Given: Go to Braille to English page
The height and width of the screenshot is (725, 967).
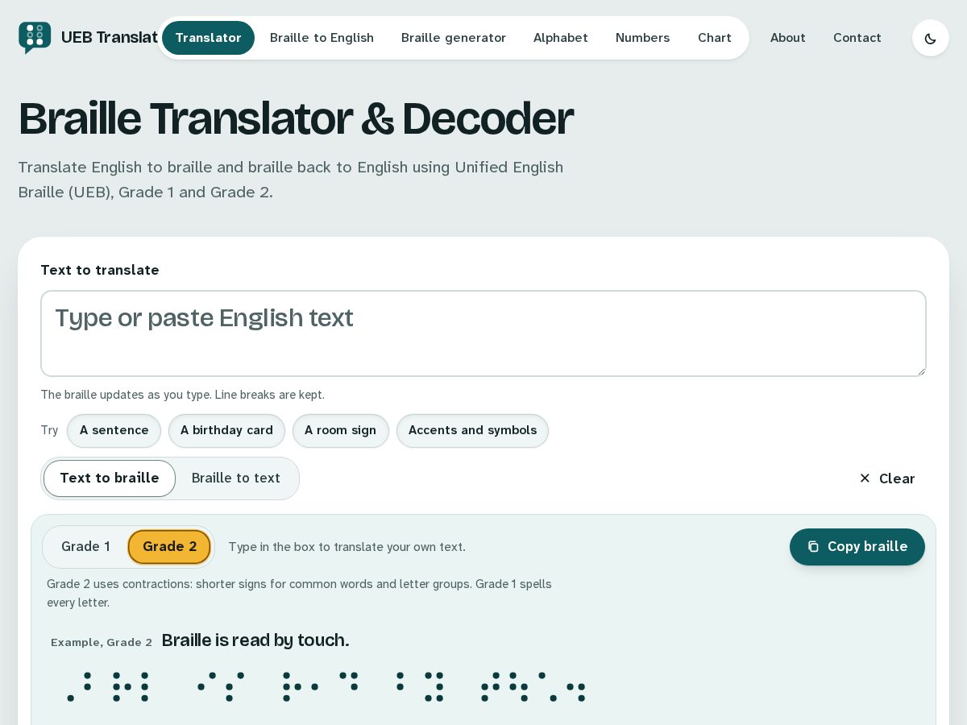Looking at the screenshot, I should click(322, 38).
